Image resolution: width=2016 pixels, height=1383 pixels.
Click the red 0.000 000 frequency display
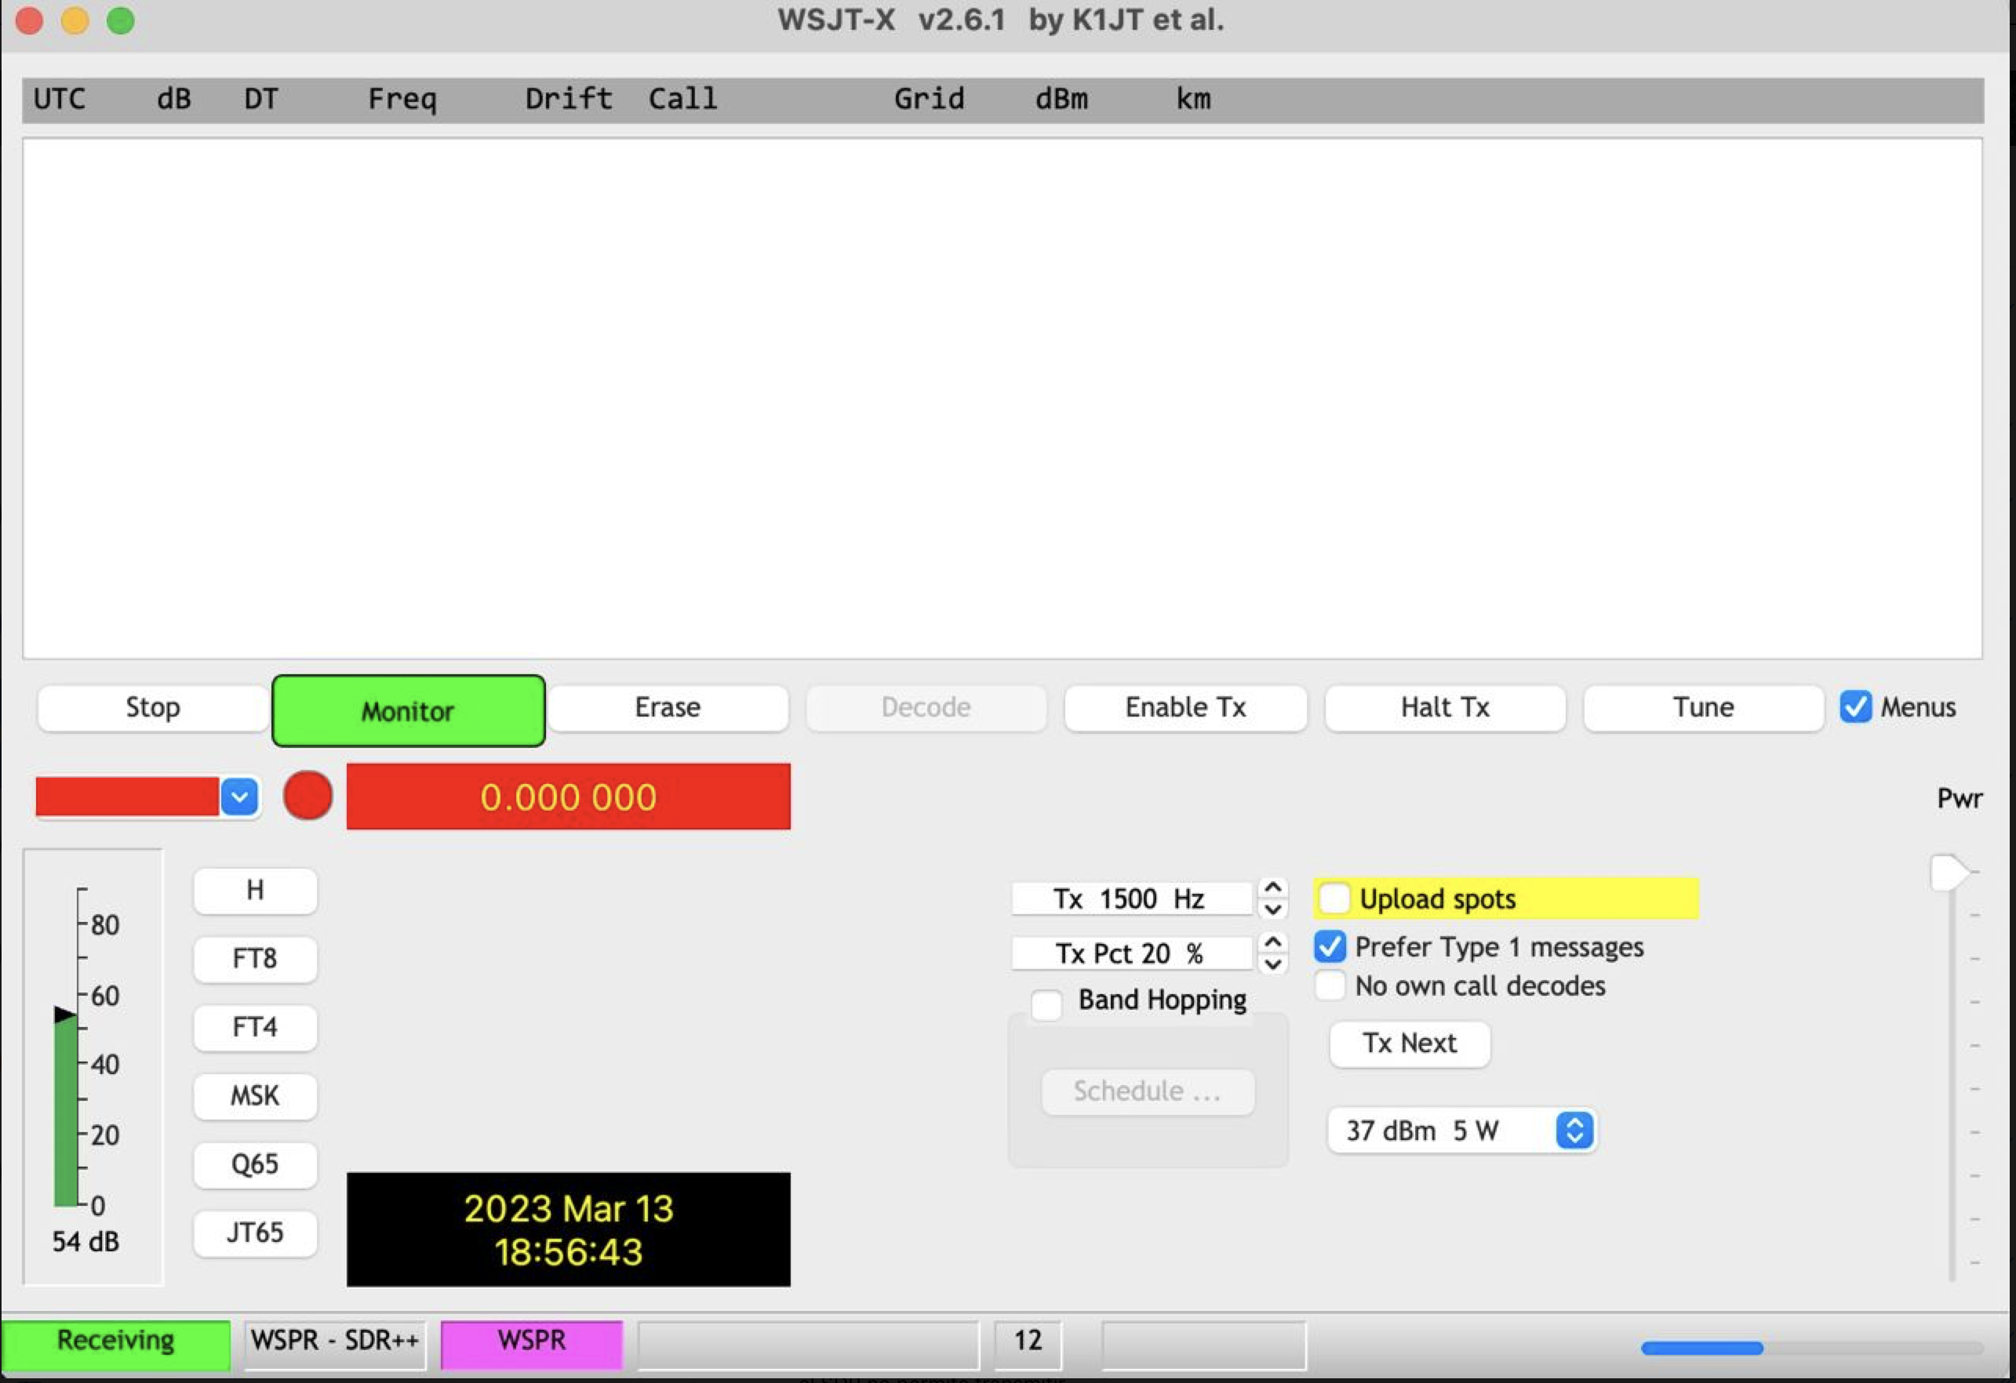[569, 797]
